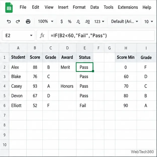Click the select-all corner box
The image size is (157, 157).
click(x=5, y=48)
